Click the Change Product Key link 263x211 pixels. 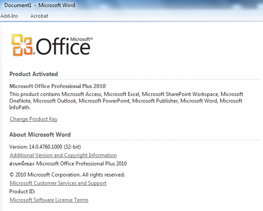(34, 119)
